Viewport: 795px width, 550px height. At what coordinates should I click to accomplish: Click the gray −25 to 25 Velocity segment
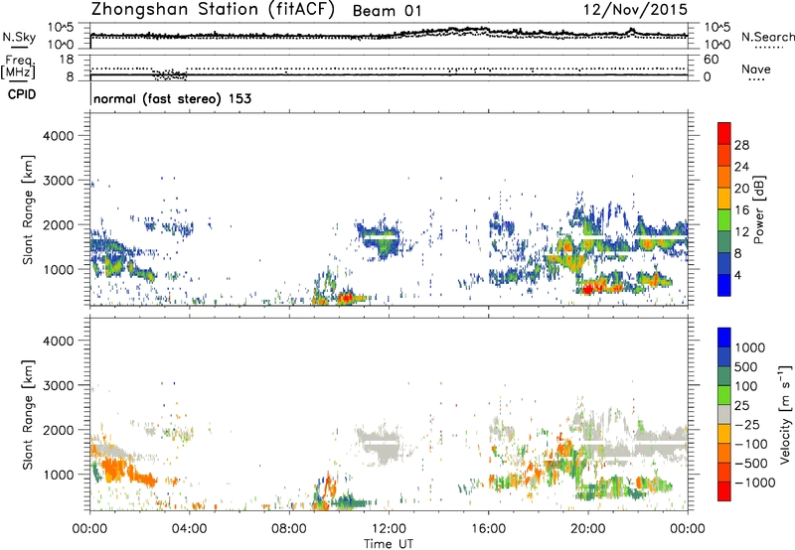pyautogui.click(x=724, y=415)
